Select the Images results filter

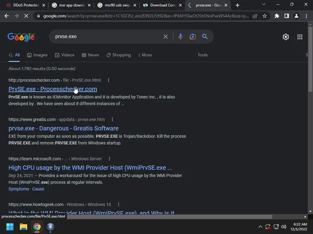(x=37, y=55)
